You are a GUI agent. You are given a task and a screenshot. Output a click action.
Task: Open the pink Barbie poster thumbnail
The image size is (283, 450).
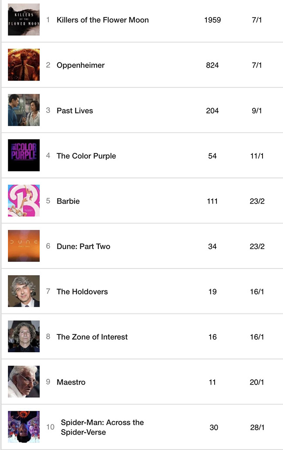click(24, 201)
